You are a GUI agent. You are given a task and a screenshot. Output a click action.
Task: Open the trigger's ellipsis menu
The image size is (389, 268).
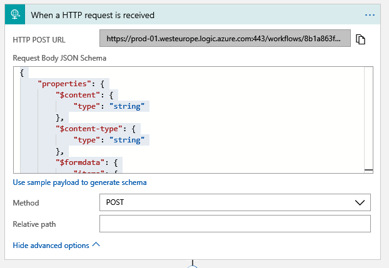click(x=370, y=15)
